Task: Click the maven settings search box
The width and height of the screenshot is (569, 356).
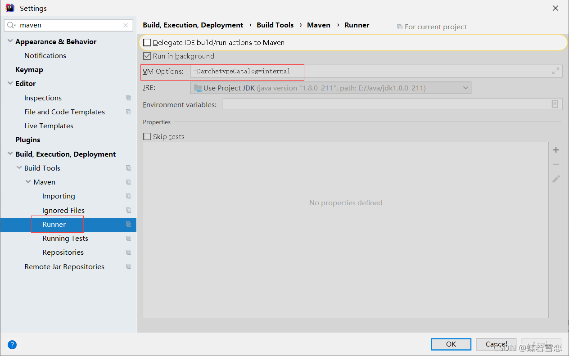Action: tap(68, 25)
